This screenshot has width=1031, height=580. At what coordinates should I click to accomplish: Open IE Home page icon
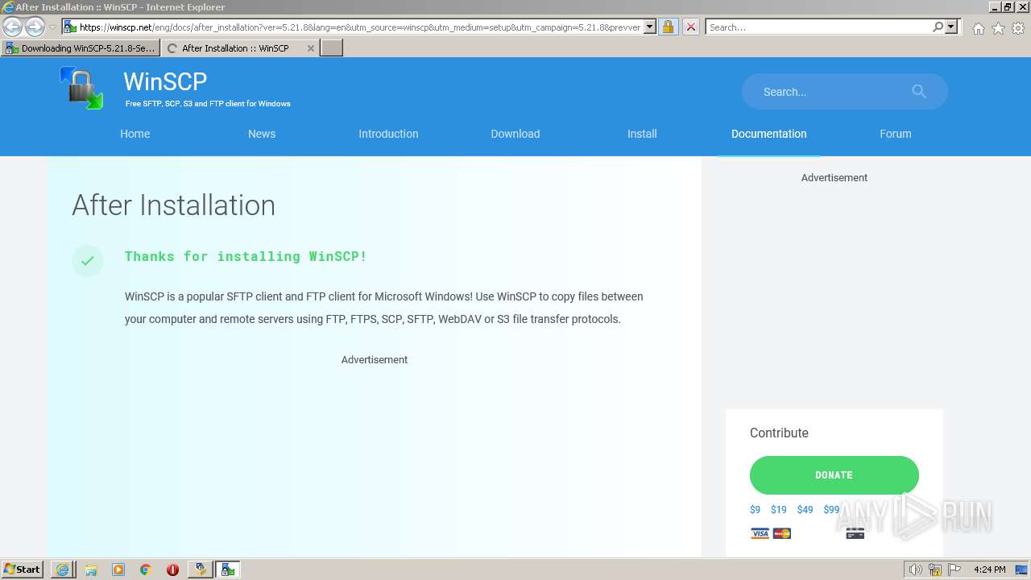(978, 28)
